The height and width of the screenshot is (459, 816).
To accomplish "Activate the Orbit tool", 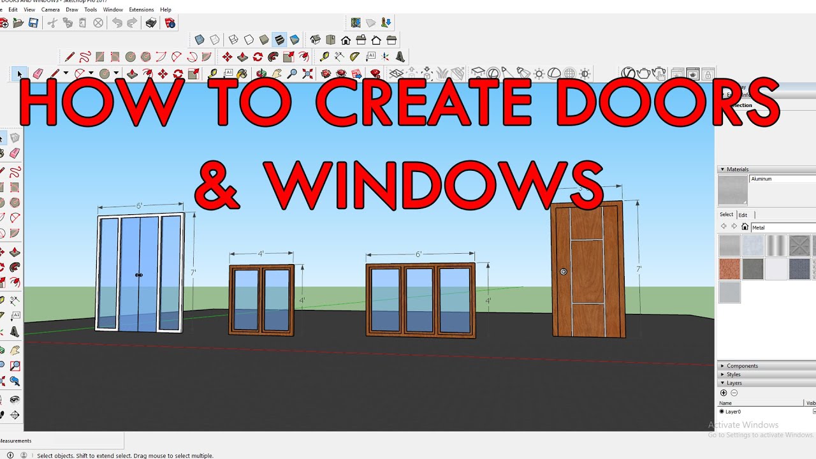I will tap(261, 74).
